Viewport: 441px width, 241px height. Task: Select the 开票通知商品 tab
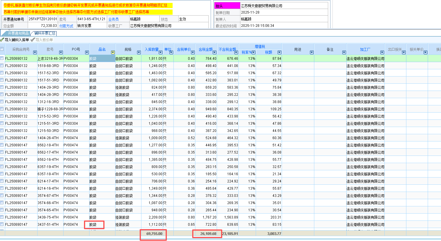[18, 33]
